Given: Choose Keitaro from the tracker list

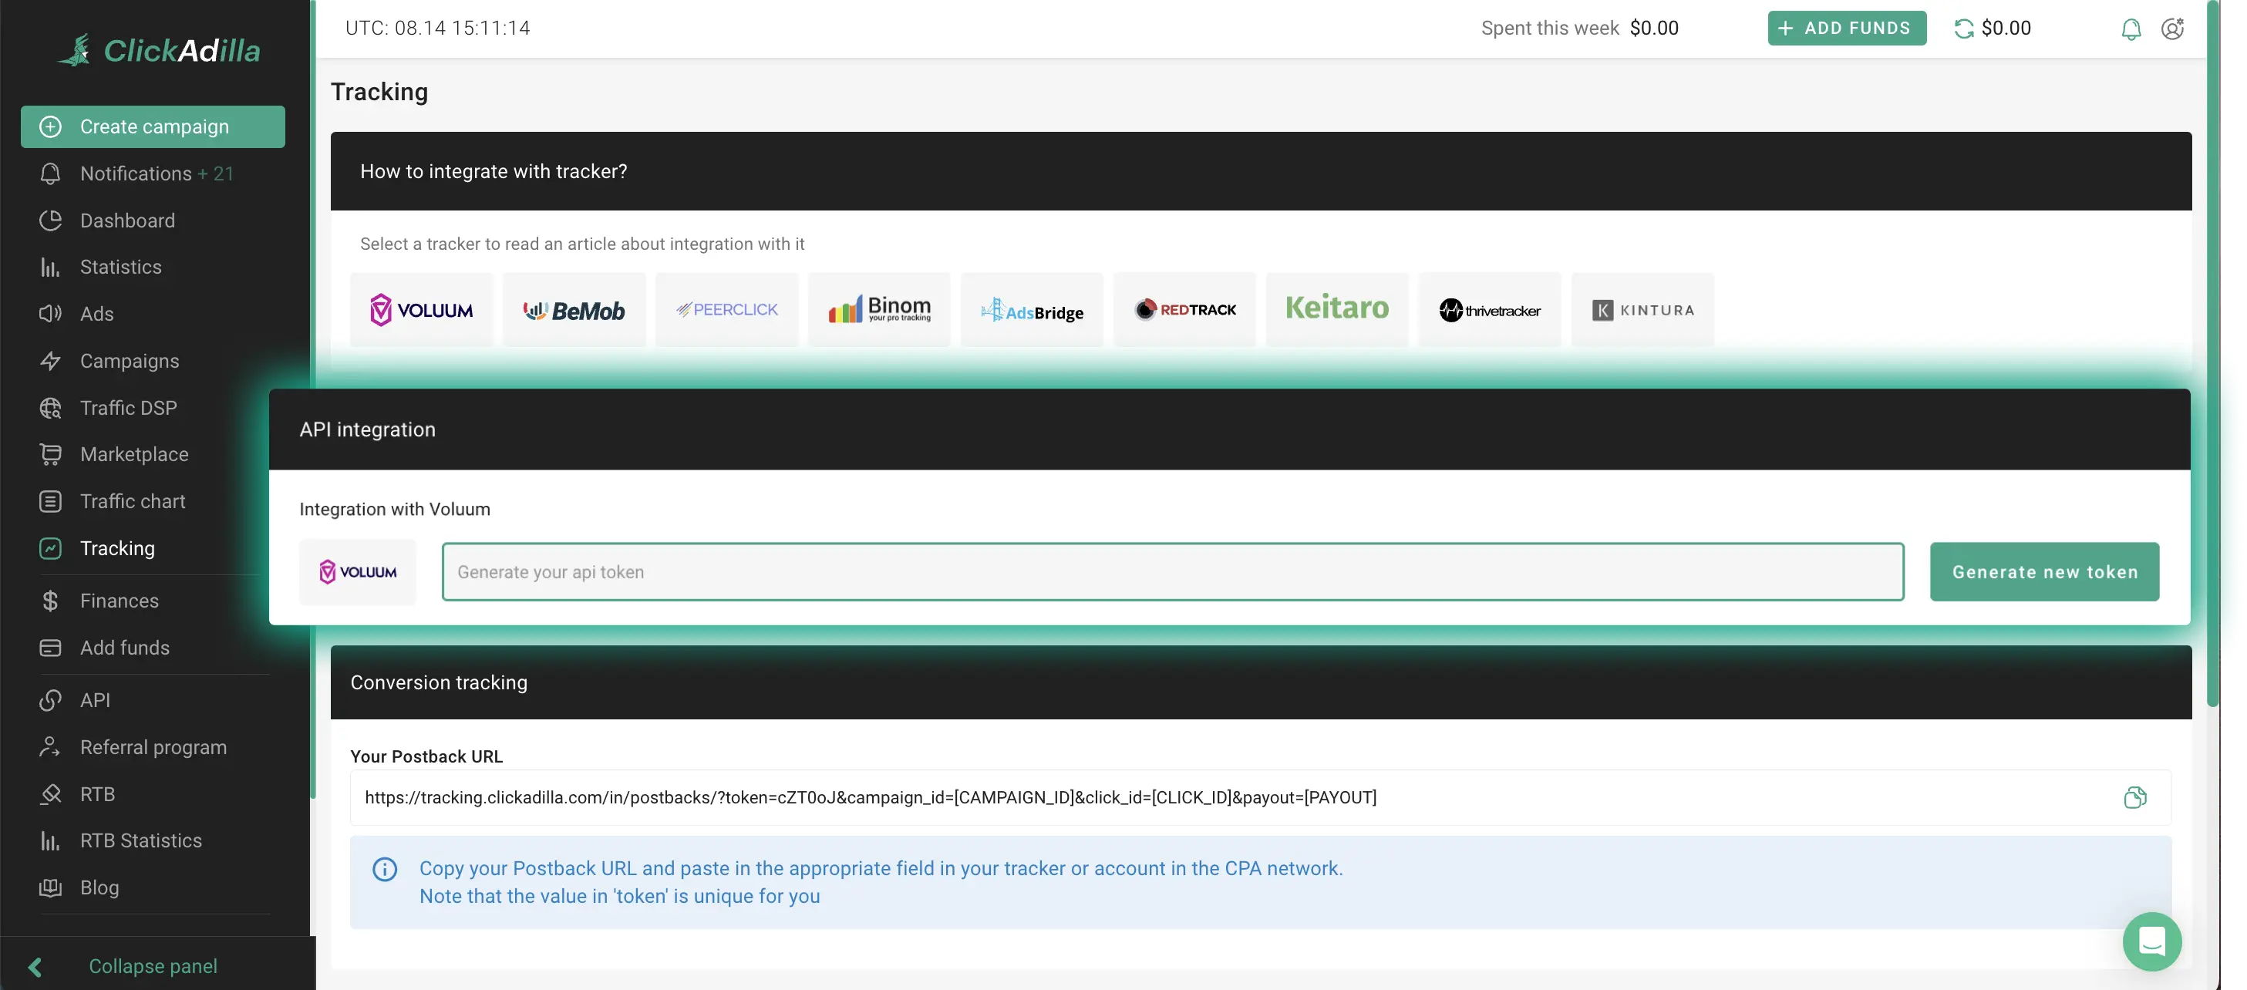Looking at the screenshot, I should click(x=1336, y=308).
